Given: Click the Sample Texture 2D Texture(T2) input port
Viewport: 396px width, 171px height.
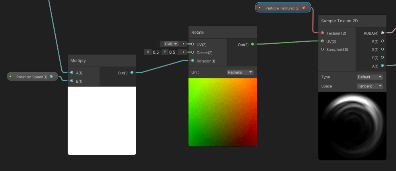Looking at the screenshot, I should click(x=322, y=33).
